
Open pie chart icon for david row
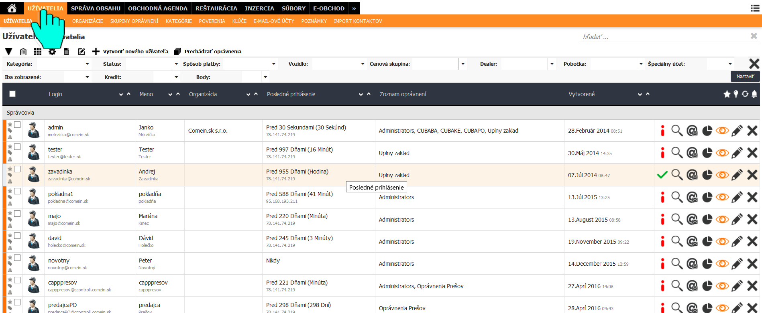click(707, 241)
